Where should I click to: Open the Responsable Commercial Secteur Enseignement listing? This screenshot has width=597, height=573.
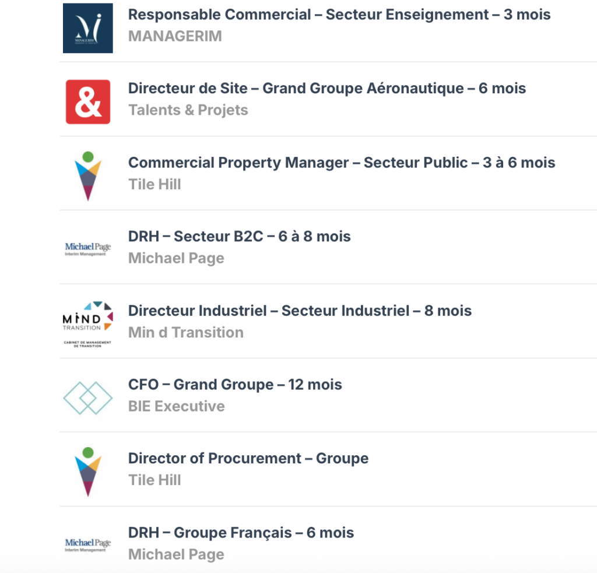tap(339, 15)
